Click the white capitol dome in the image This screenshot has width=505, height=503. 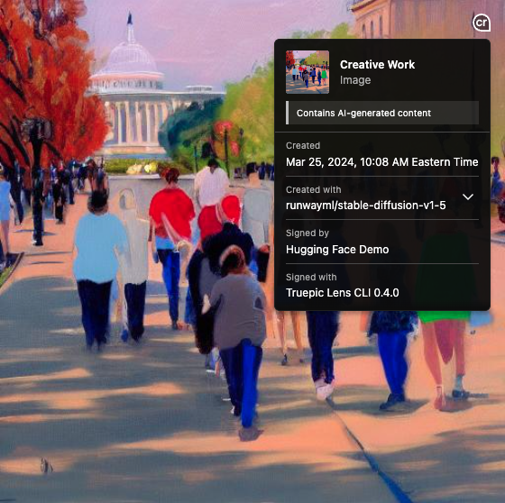click(130, 57)
